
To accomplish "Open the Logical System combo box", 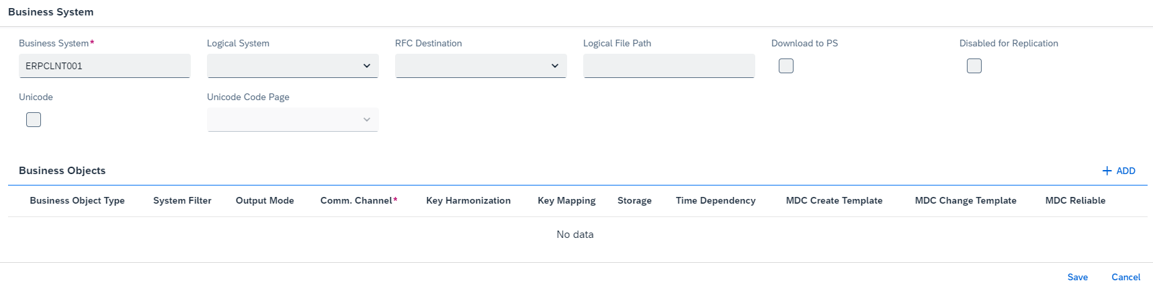I will (293, 66).
